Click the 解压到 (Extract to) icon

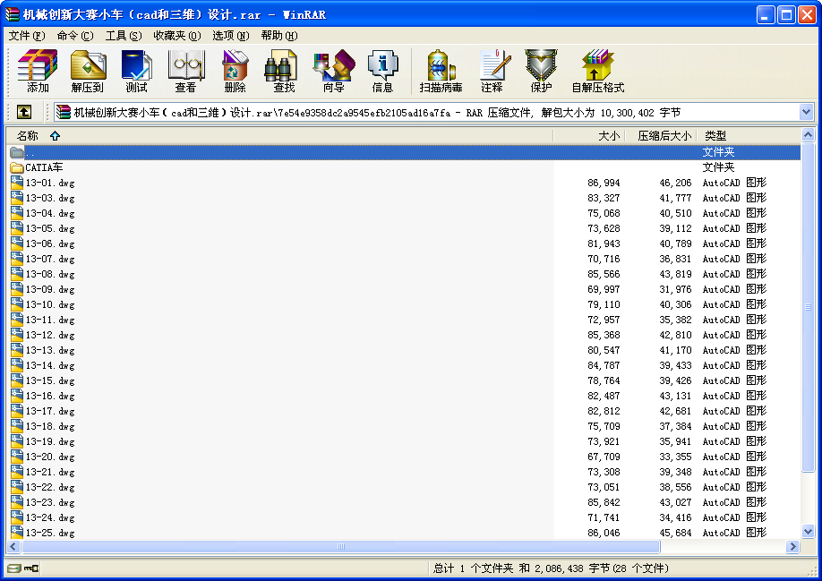coord(88,72)
